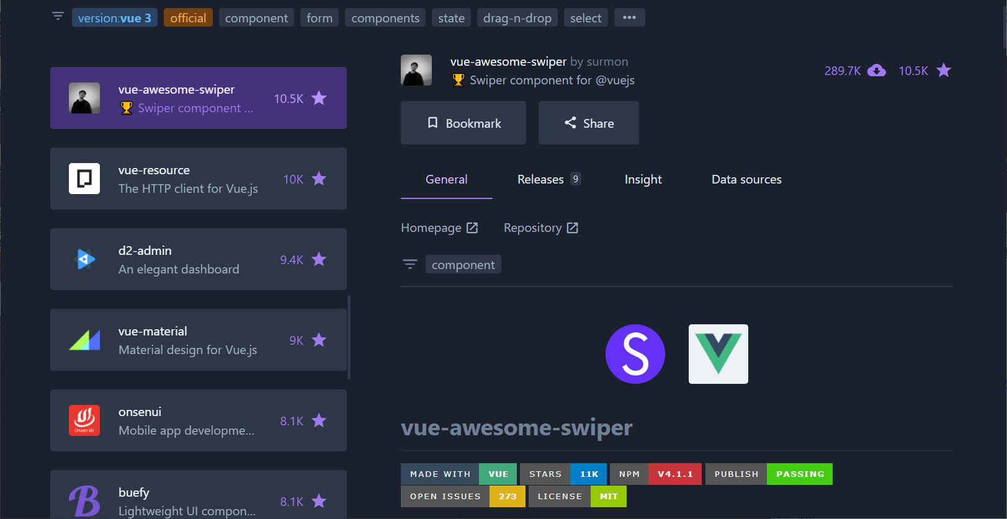This screenshot has height=519, width=1007.
Task: Click the Publish Passing badge
Action: tap(769, 474)
